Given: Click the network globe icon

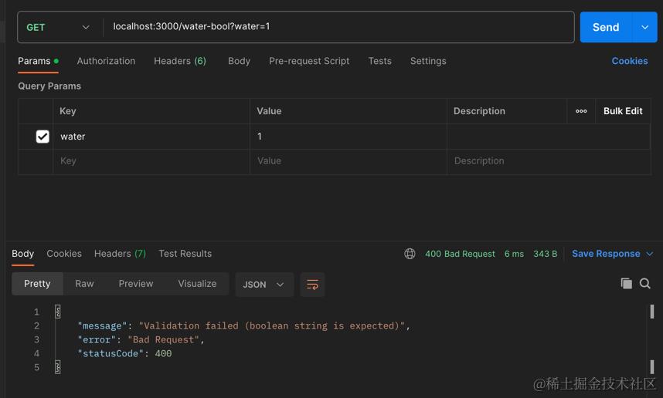Looking at the screenshot, I should click(410, 254).
